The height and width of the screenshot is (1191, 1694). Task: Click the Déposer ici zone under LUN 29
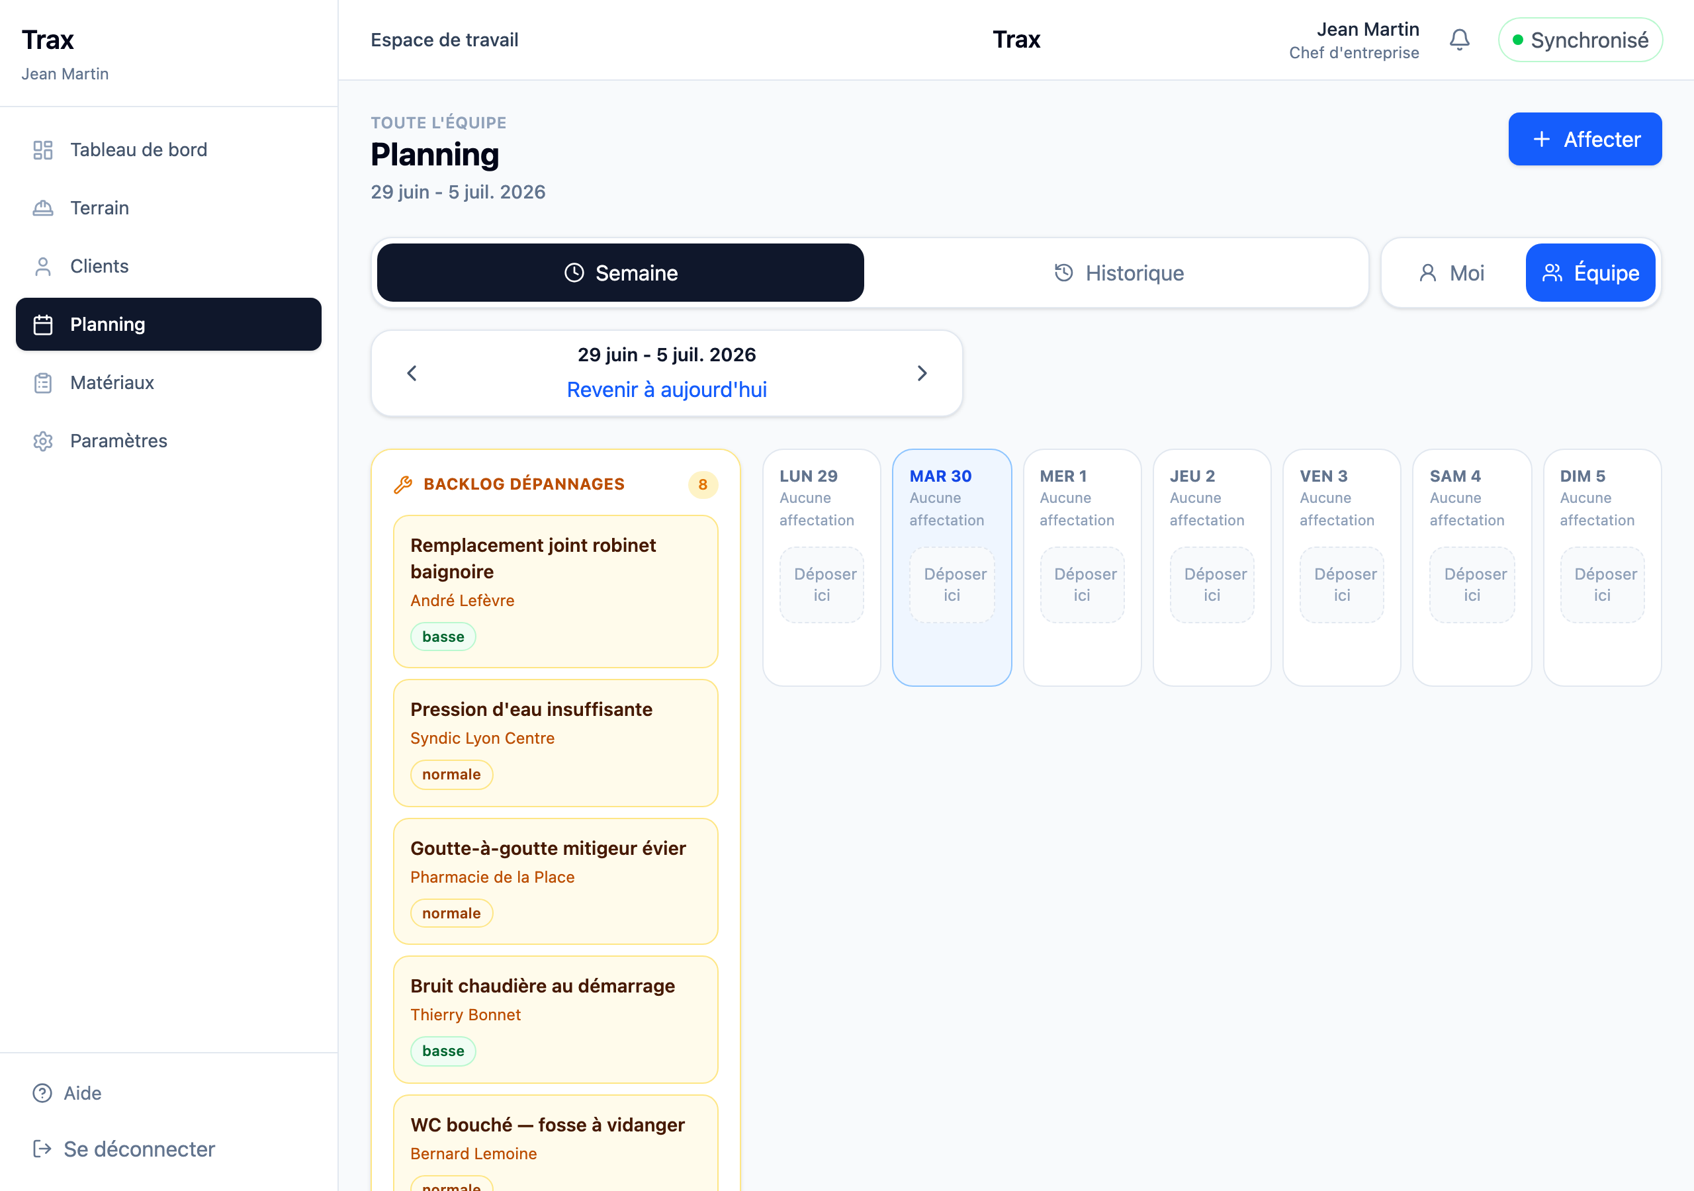(x=822, y=584)
